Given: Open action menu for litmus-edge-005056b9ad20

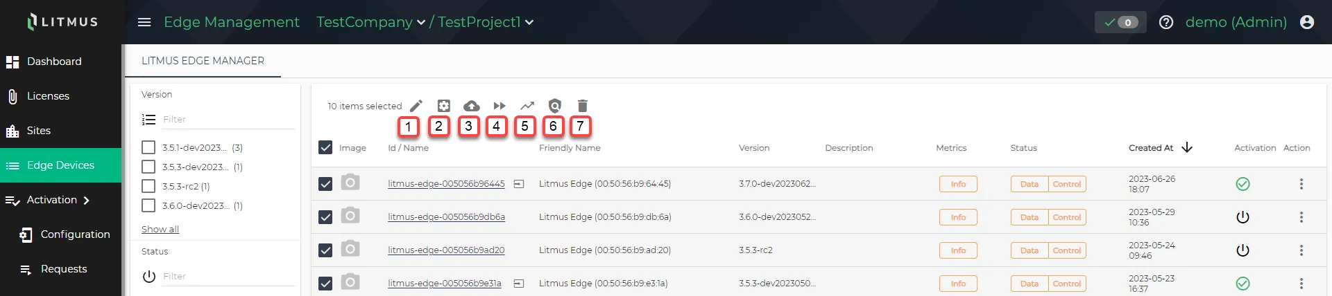Looking at the screenshot, I should pyautogui.click(x=1301, y=250).
